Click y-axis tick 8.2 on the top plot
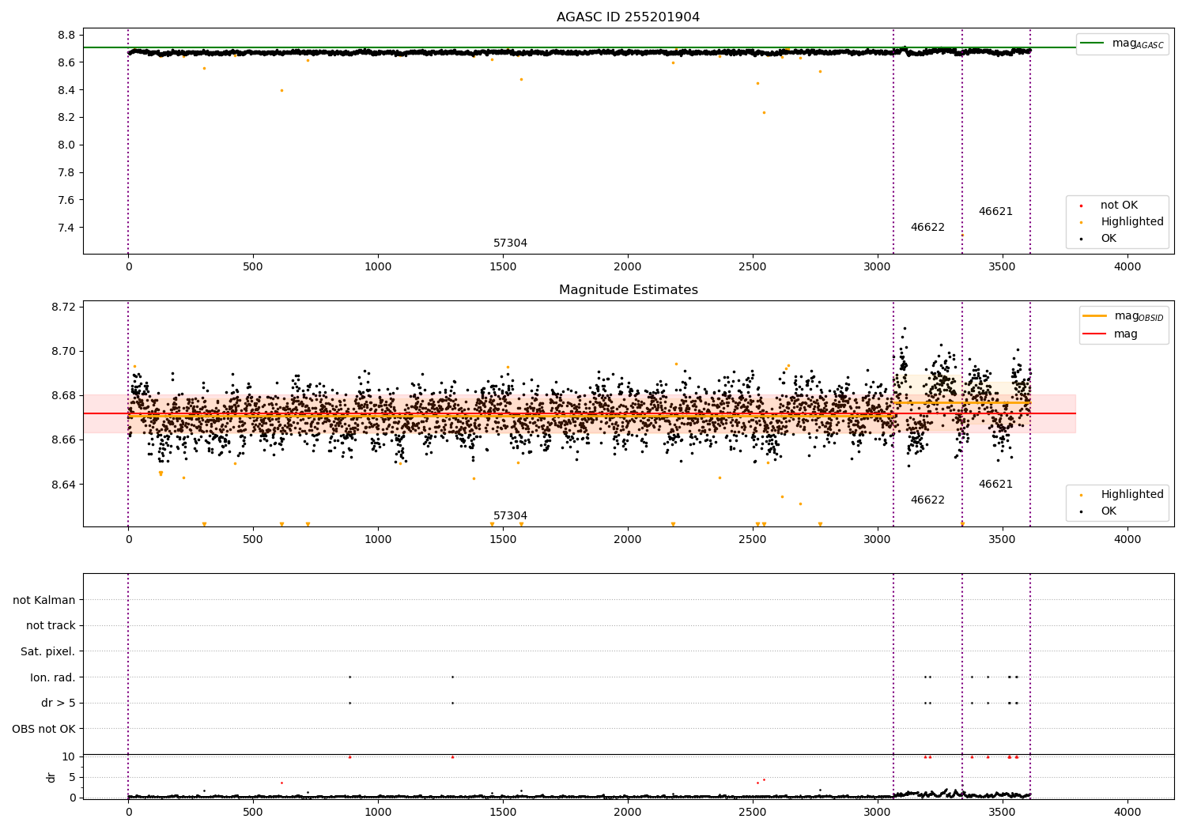1186x830 pixels. pos(66,118)
